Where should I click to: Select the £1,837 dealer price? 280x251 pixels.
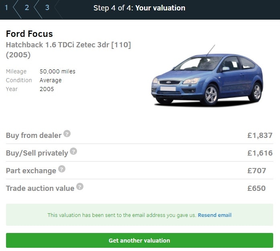(260, 136)
